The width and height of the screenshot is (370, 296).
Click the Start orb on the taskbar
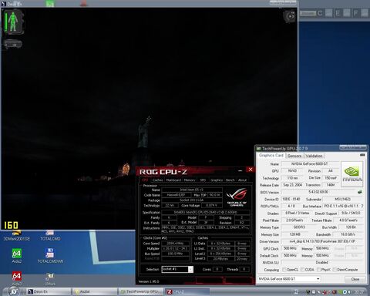(13, 291)
